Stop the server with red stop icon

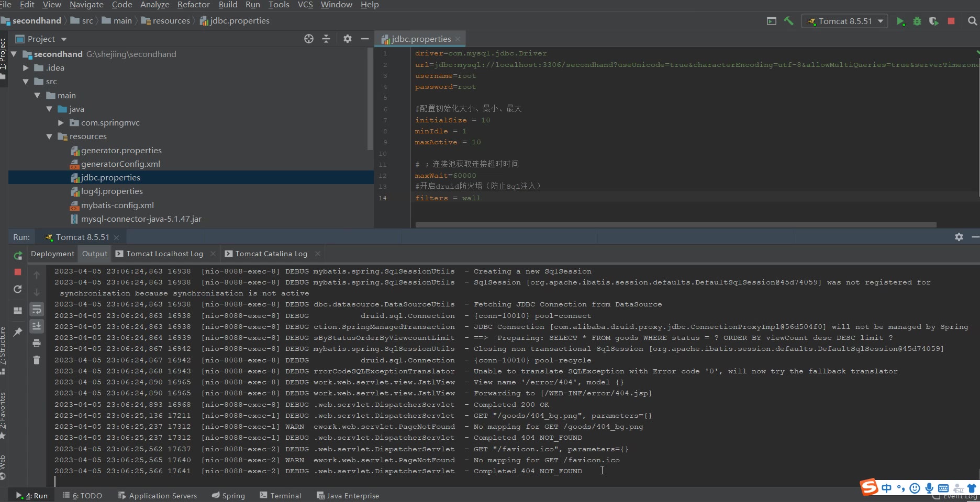click(x=951, y=21)
